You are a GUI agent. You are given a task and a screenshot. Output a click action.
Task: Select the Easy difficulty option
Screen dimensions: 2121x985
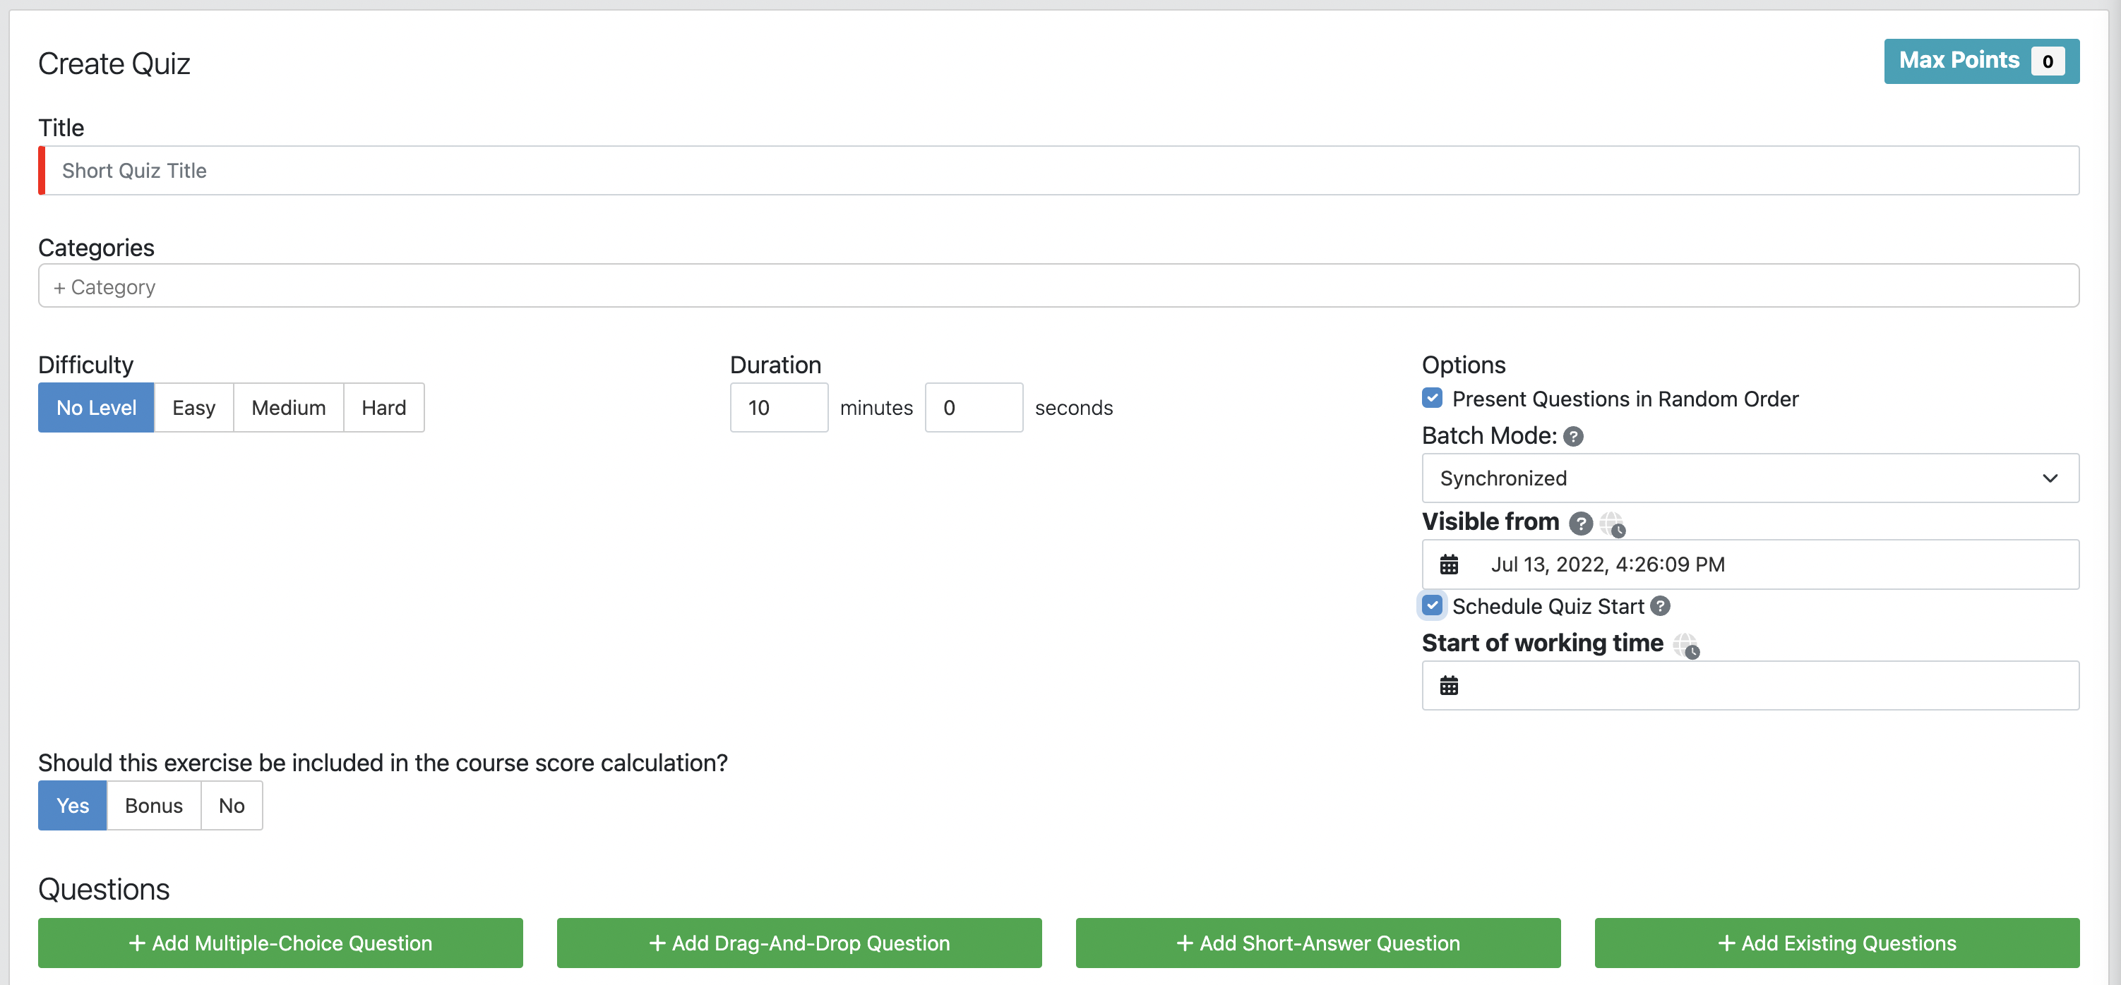[193, 407]
